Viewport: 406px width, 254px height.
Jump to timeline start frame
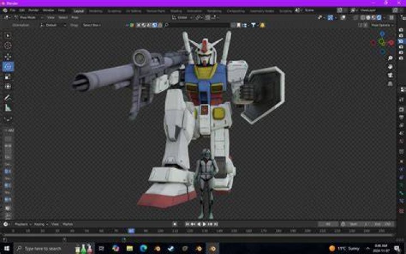click(187, 224)
